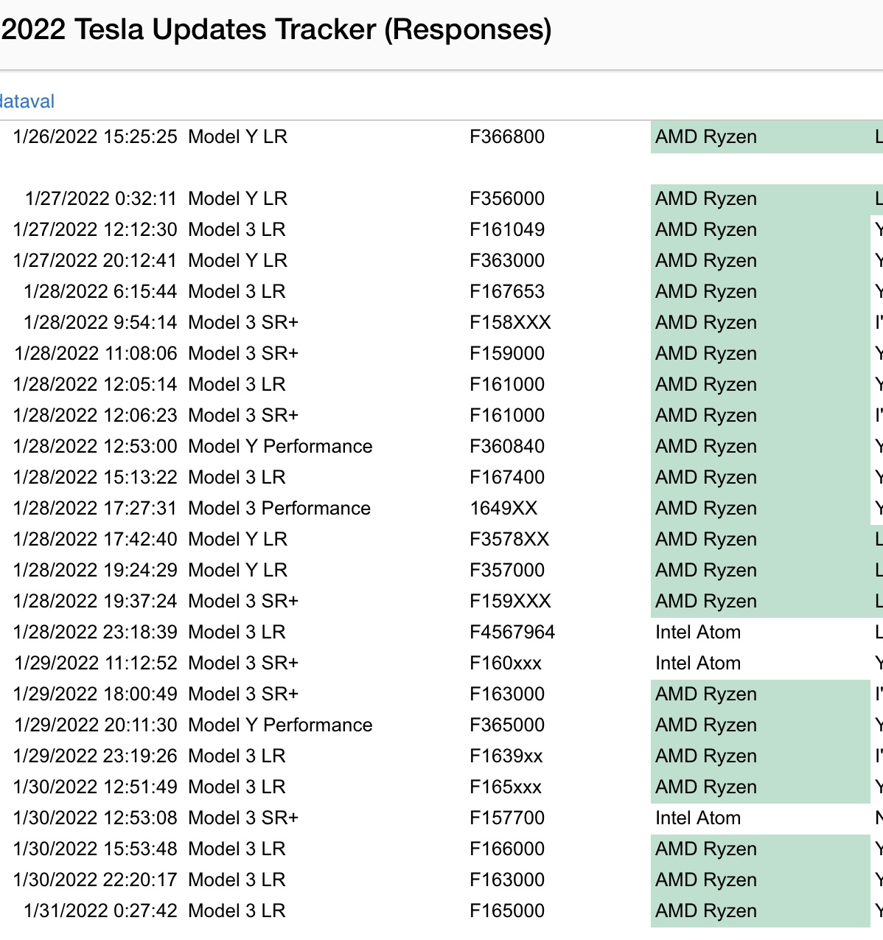Select VIN cell F363000
This screenshot has width=883, height=940.
pyautogui.click(x=507, y=260)
